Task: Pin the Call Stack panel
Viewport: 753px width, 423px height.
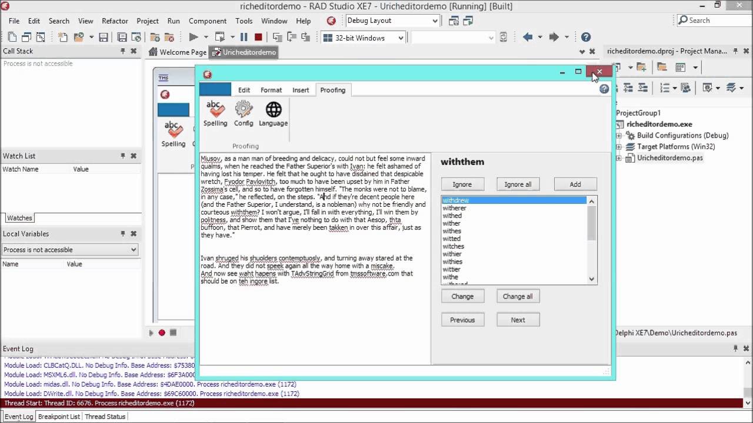Action: point(123,51)
